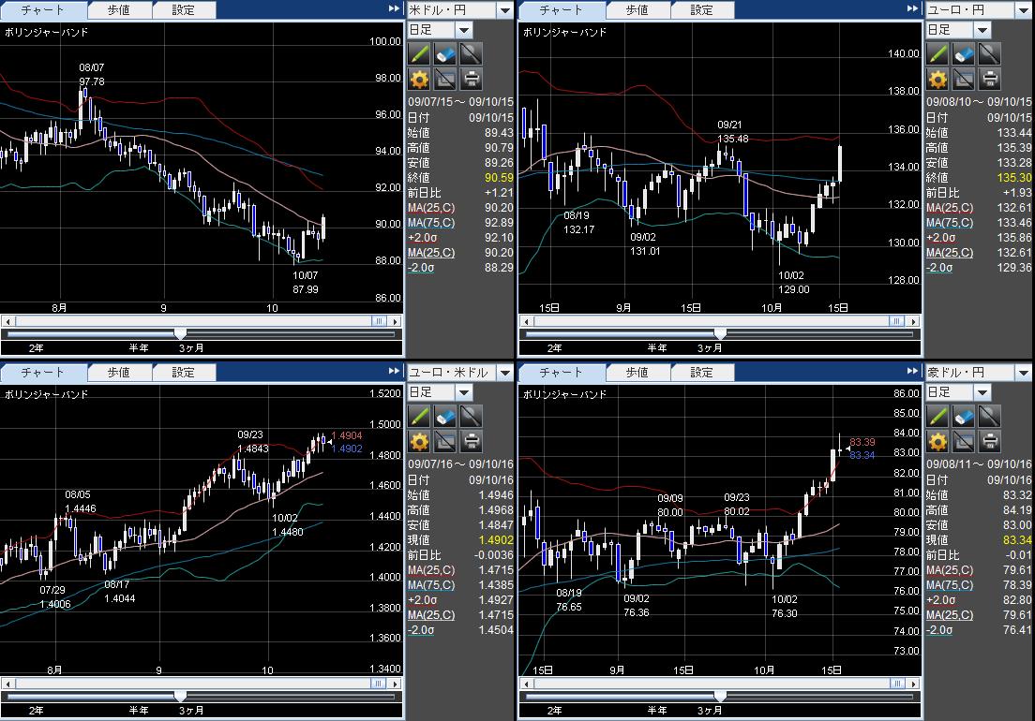Click the period slider handle under USD/JPY chart
The height and width of the screenshot is (721, 1035).
point(180,334)
